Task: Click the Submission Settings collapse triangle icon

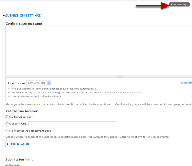Action: (x=4, y=16)
